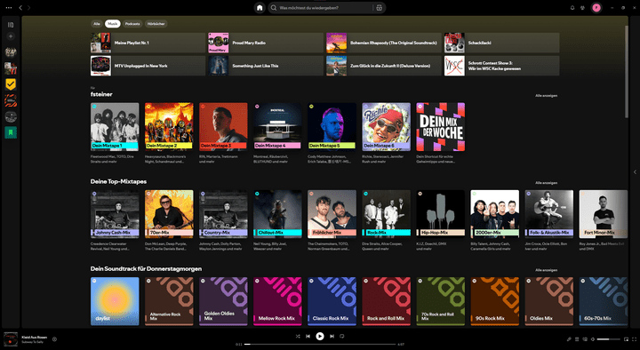Open the Classic Rock Mix cover
The width and height of the screenshot is (640, 350).
[x=332, y=301]
